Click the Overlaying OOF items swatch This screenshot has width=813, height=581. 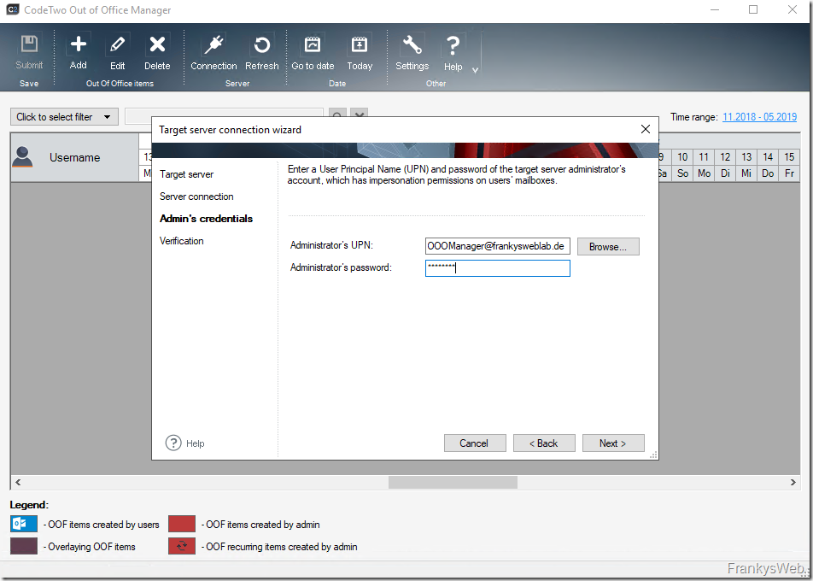(24, 546)
